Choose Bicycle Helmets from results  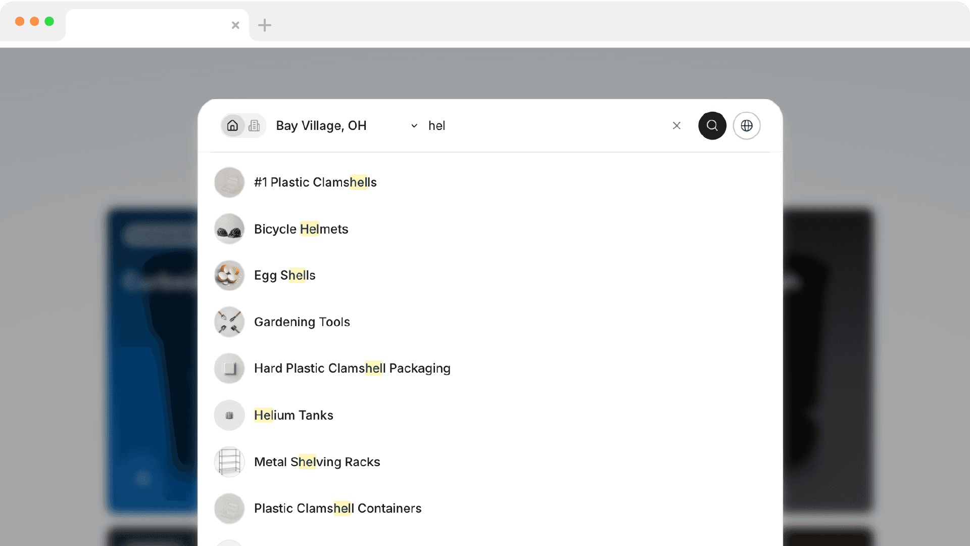pyautogui.click(x=301, y=229)
